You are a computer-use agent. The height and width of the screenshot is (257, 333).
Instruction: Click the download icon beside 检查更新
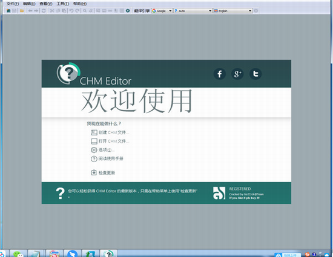94,172
